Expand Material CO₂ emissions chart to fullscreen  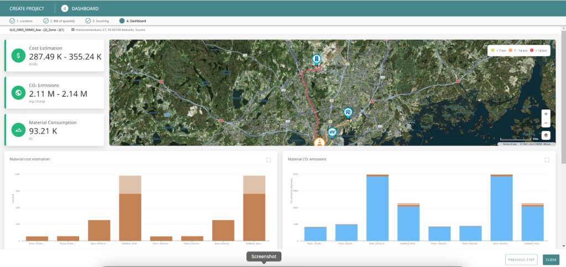(x=547, y=160)
